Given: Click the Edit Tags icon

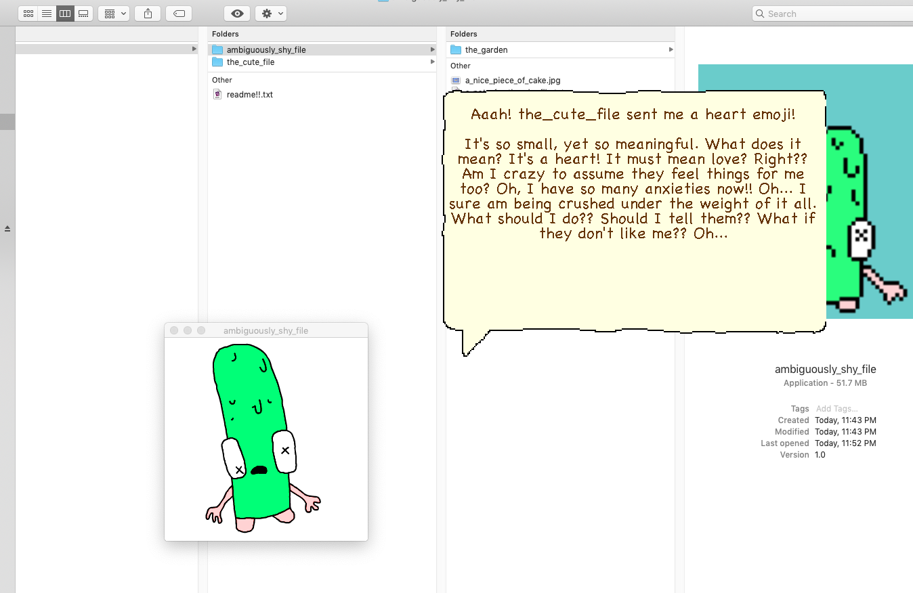Looking at the screenshot, I should tap(178, 13).
